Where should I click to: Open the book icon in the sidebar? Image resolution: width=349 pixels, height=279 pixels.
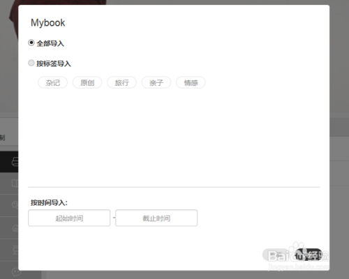(x=15, y=183)
